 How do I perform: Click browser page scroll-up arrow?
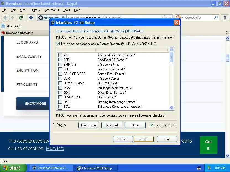tap(228, 38)
